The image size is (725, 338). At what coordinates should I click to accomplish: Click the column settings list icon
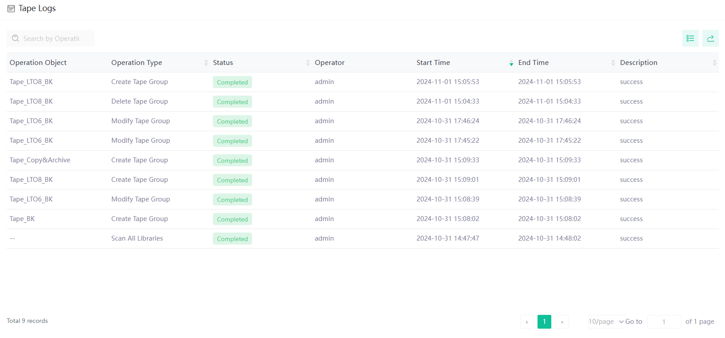690,38
